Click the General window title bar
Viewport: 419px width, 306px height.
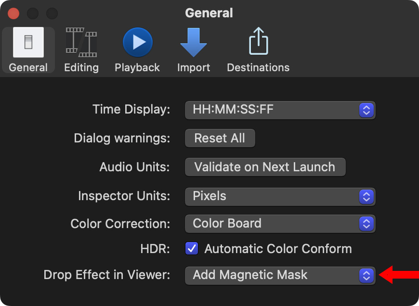tap(209, 13)
